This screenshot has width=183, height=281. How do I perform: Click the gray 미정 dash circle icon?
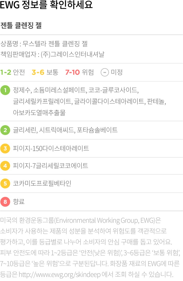click(x=104, y=72)
